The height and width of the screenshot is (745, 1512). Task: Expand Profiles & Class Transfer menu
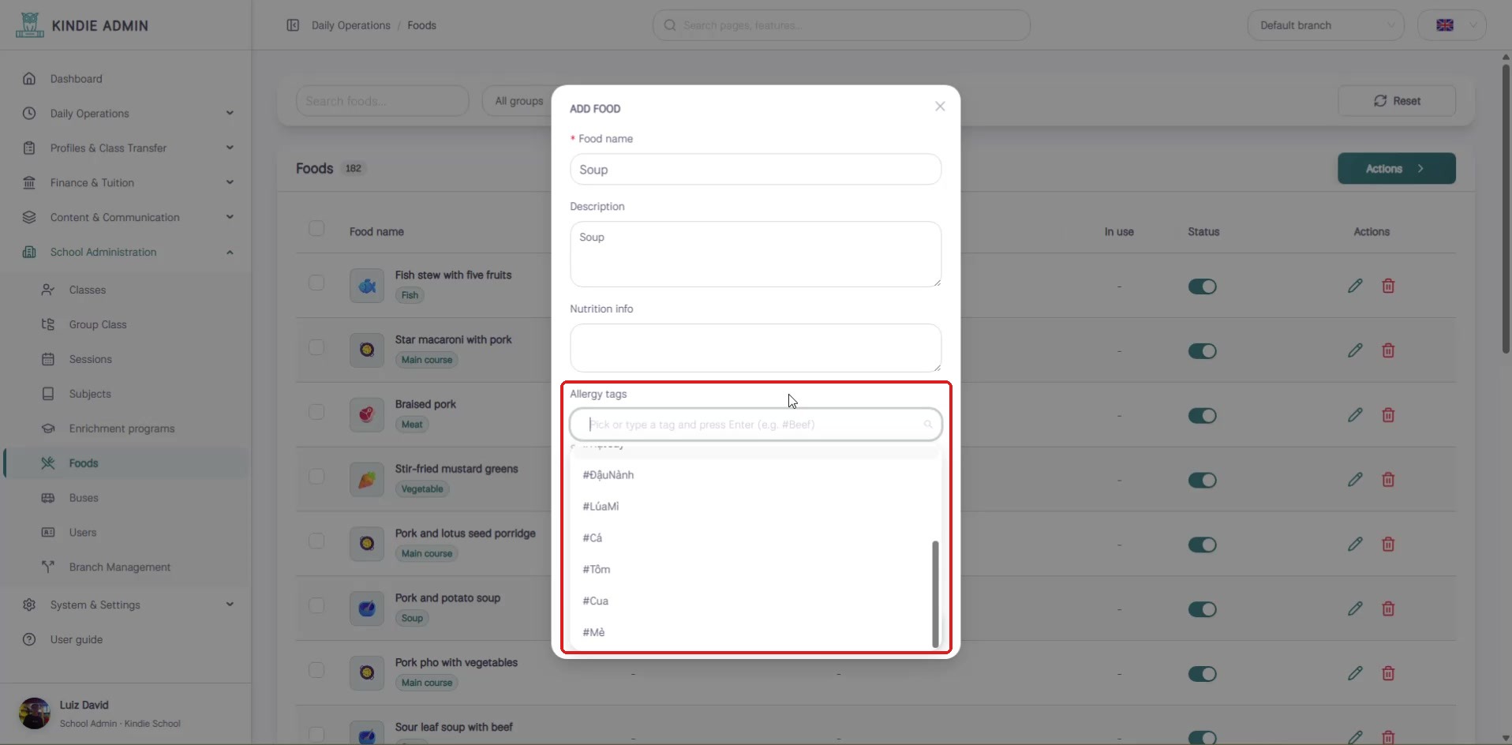(126, 148)
